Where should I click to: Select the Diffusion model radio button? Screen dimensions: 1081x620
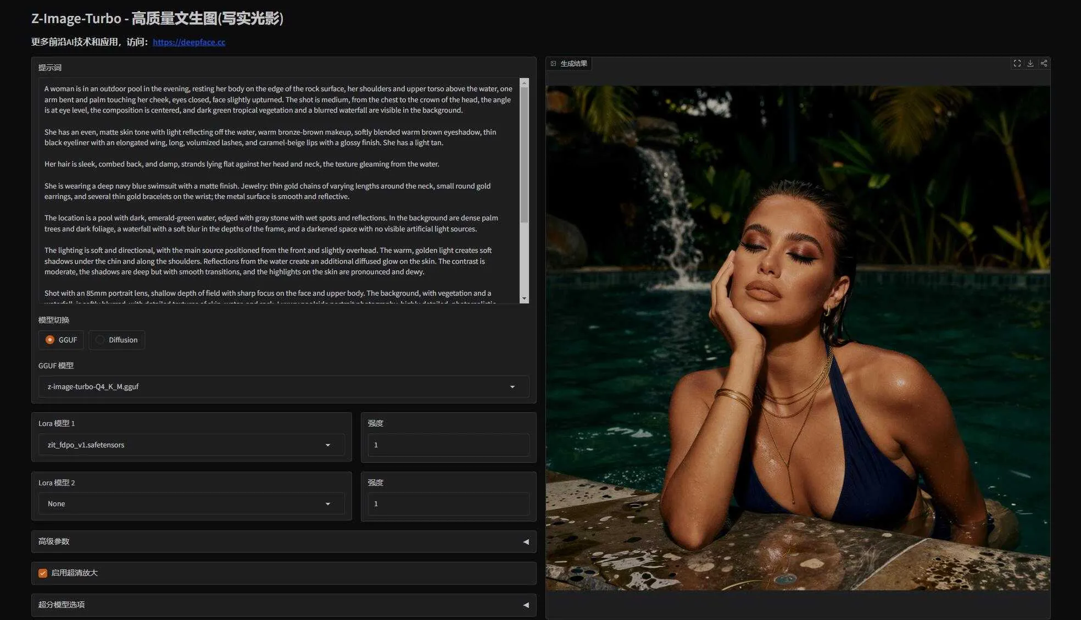[x=100, y=340]
